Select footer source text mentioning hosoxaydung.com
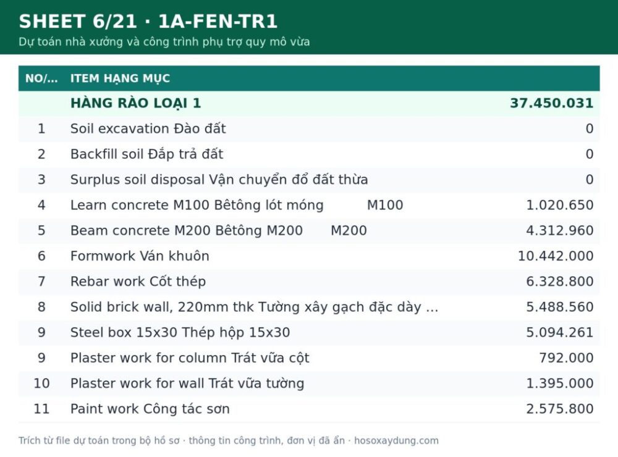 (229, 440)
